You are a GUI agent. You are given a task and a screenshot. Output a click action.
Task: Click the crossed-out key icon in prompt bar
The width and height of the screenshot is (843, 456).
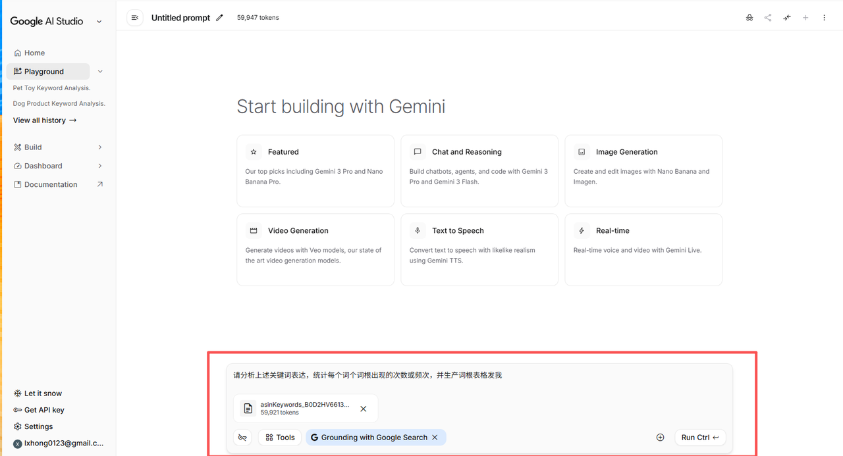point(243,438)
